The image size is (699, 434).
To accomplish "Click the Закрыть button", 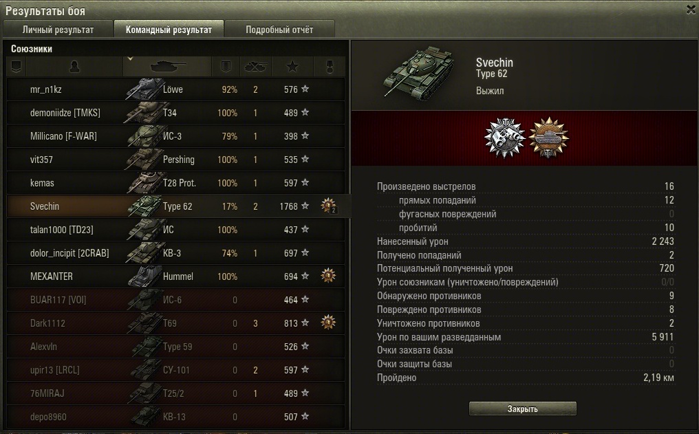I will coord(522,409).
